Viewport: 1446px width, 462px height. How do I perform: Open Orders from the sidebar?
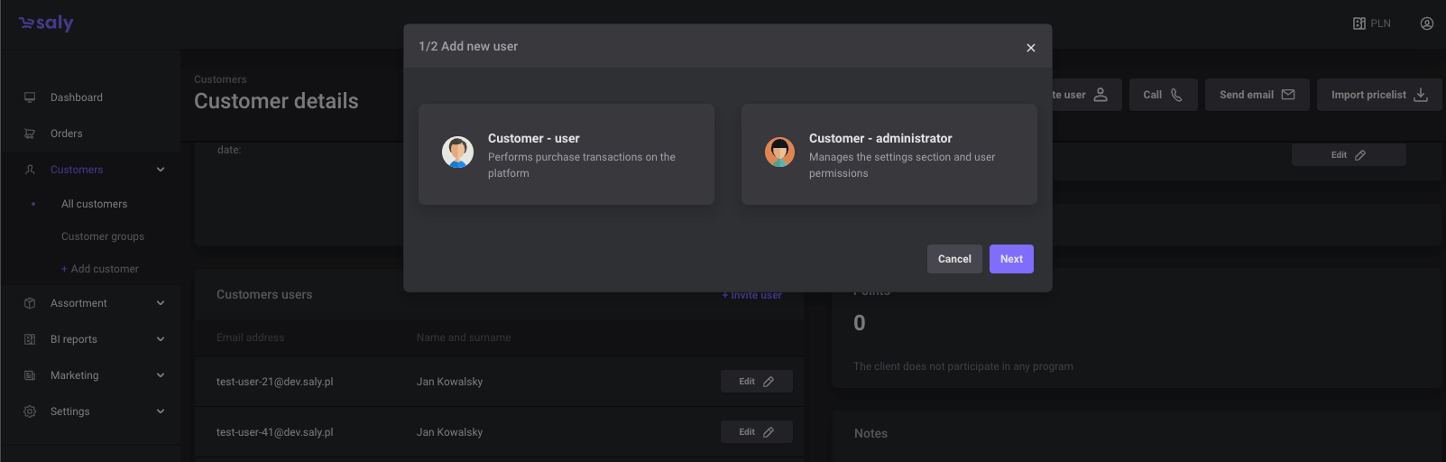click(67, 134)
